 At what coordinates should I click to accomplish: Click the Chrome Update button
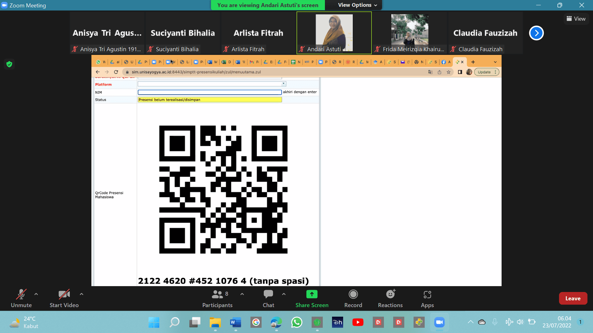(487, 72)
